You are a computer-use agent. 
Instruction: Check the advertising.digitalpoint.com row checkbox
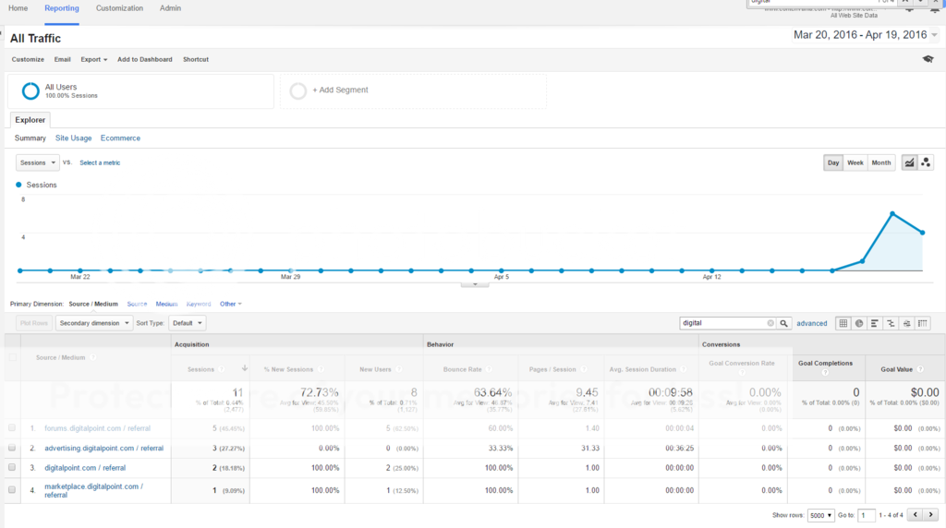[x=12, y=448]
